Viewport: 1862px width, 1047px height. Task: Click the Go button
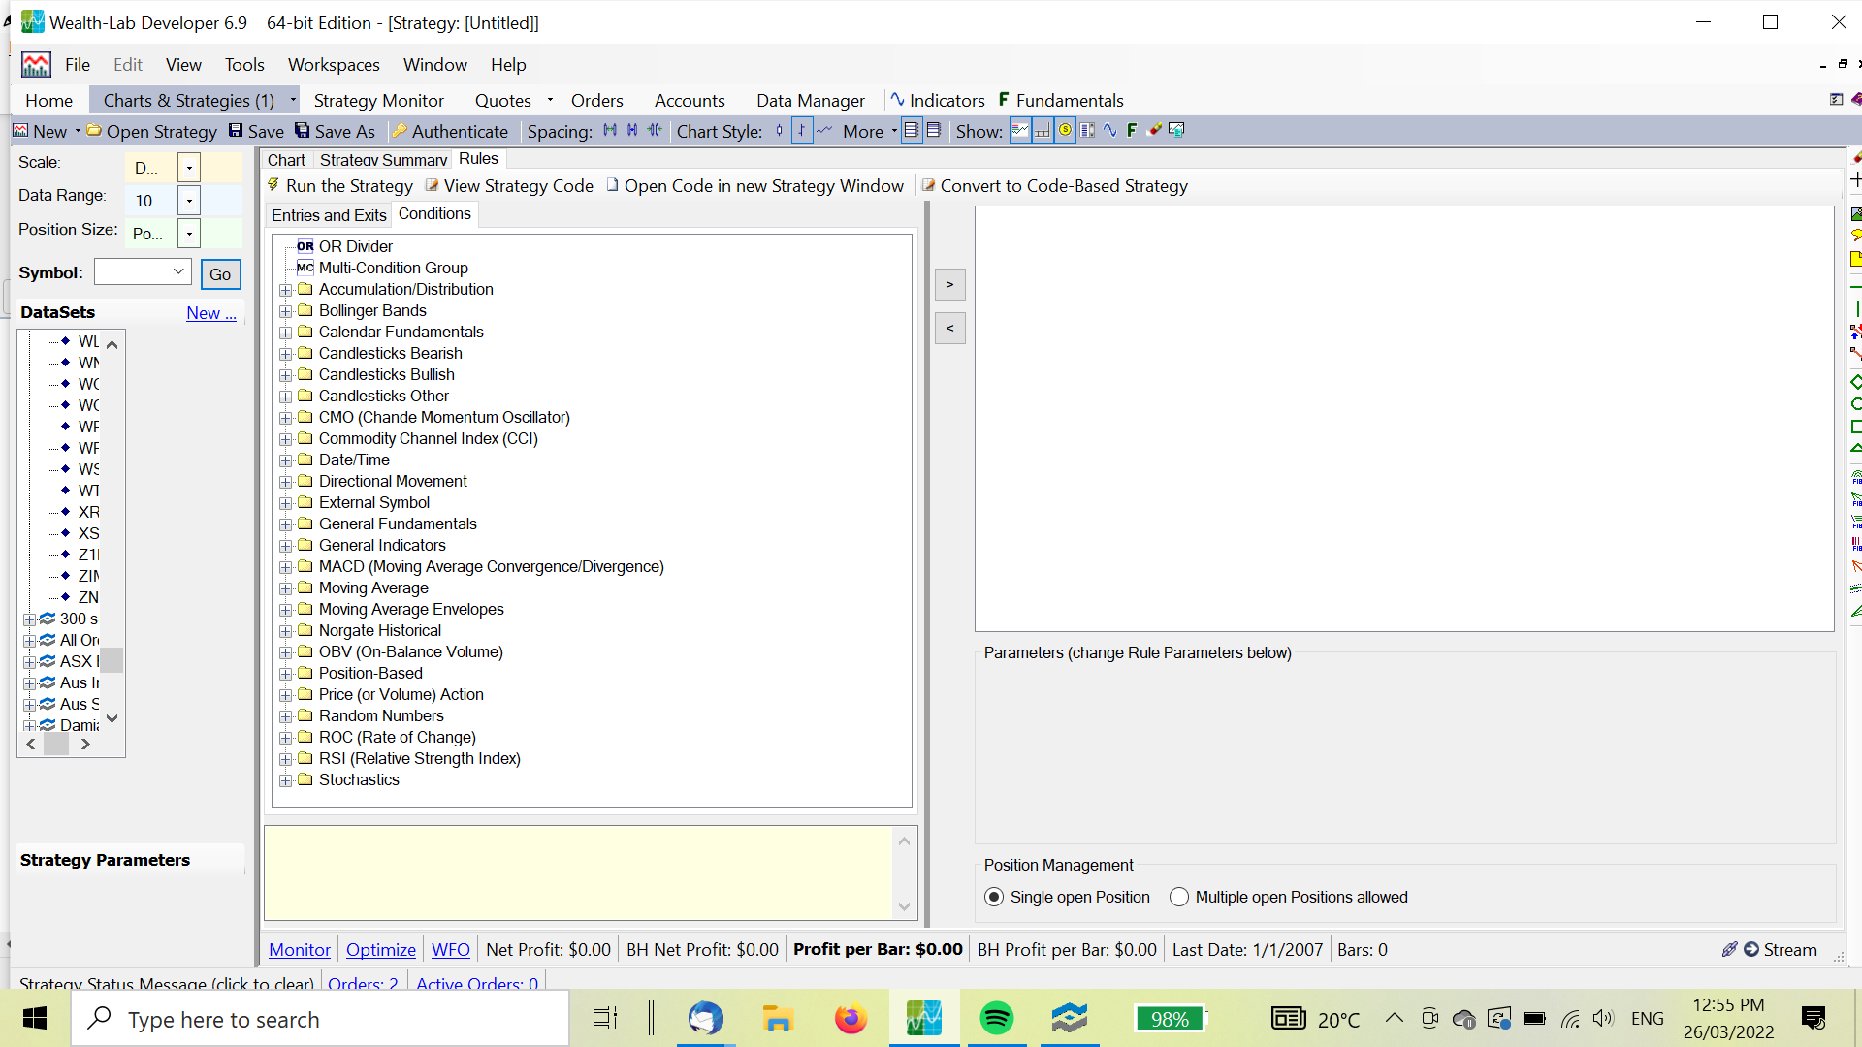click(220, 274)
